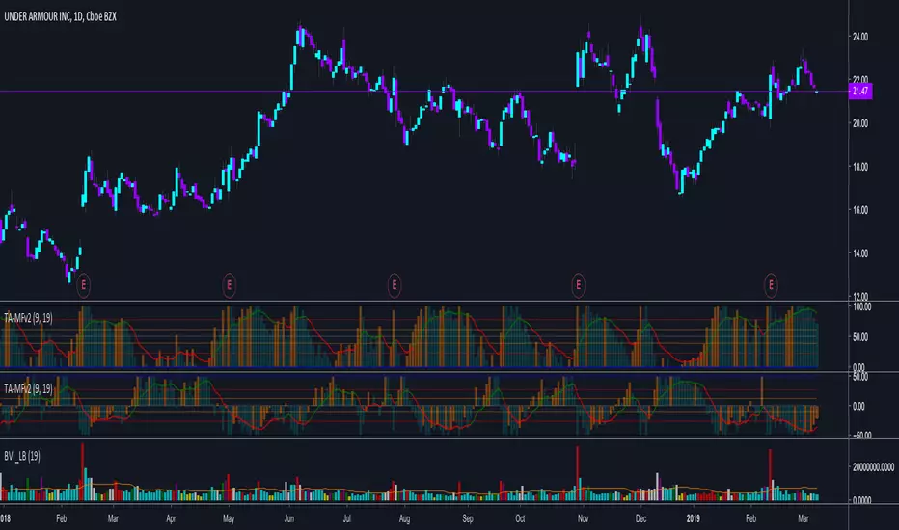The width and height of the screenshot is (899, 530).
Task: Click the November earnings E marker
Action: point(579,285)
